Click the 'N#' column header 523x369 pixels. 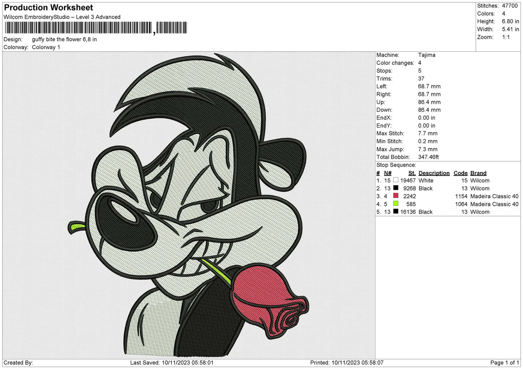pos(387,173)
